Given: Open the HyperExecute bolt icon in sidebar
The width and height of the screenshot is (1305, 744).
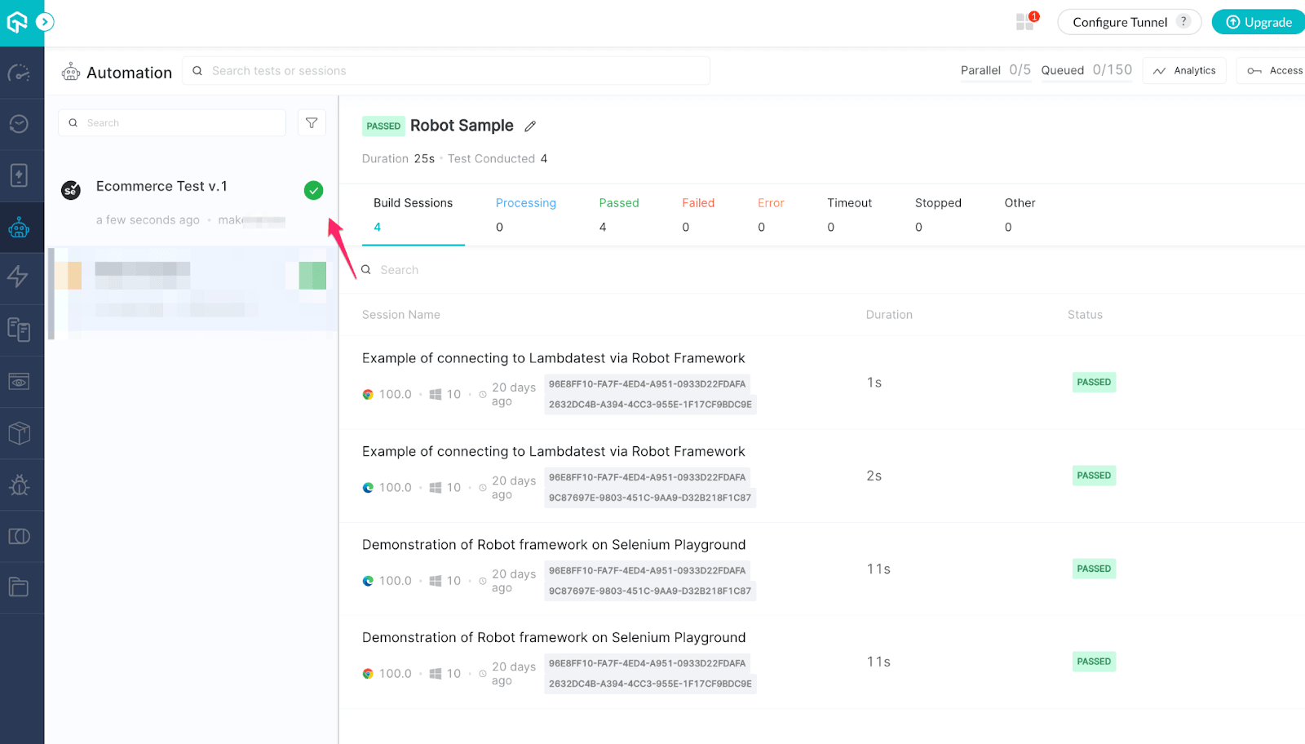Looking at the screenshot, I should click(19, 277).
